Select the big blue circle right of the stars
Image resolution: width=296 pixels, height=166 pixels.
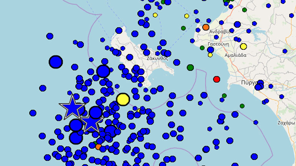(x=96, y=112)
